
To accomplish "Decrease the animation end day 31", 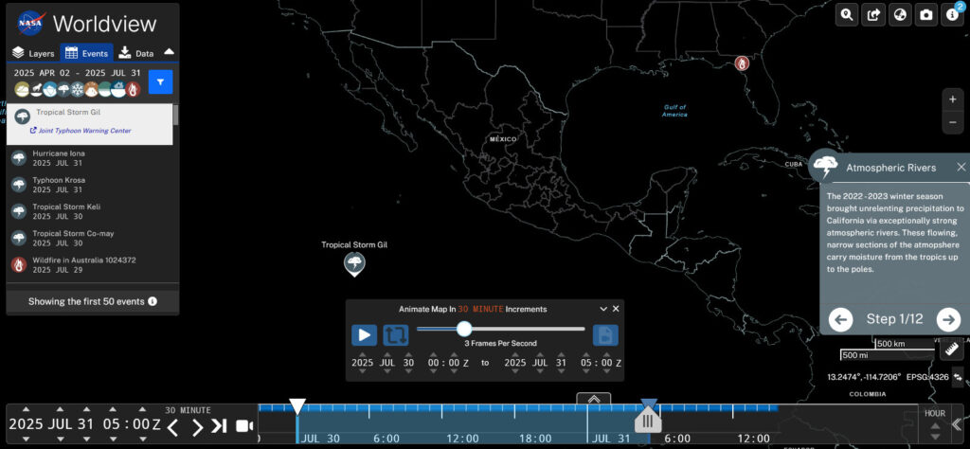I will 561,371.
